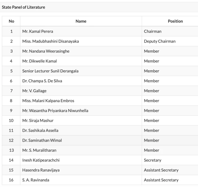
Task: Select Miss. Madubhashini Disanayaka's name cell
Action: click(x=50, y=41)
